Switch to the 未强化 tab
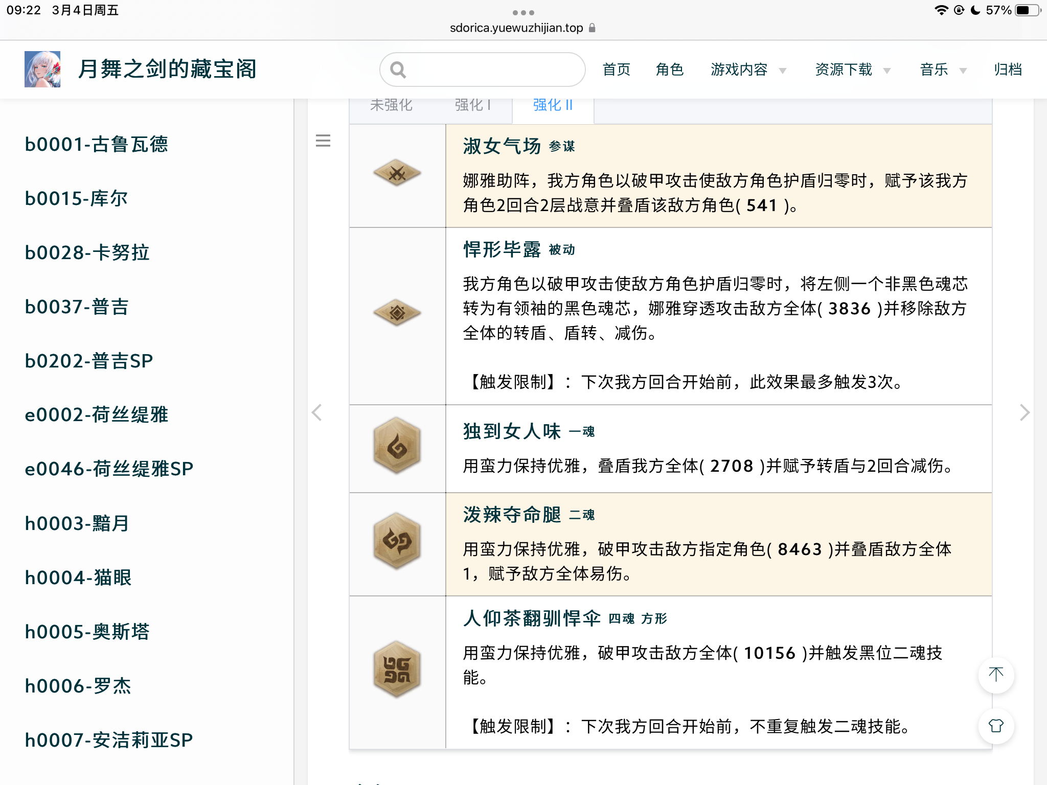Screen dimensions: 1047x785 (391, 105)
